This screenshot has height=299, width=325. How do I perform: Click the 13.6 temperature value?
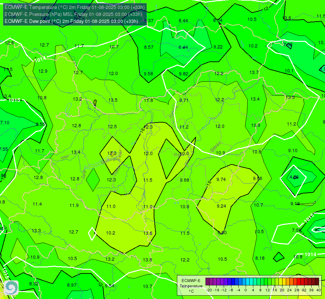pos(148,233)
